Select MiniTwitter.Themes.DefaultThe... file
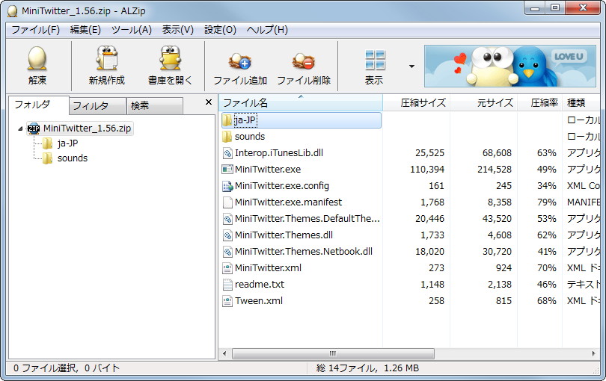The image size is (606, 381). tap(307, 218)
